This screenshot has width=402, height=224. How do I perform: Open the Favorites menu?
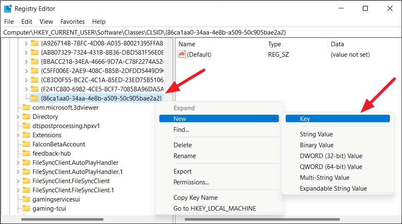tap(73, 22)
